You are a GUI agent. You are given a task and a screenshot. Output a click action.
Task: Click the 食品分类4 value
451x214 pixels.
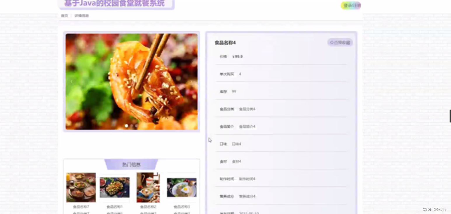247,109
